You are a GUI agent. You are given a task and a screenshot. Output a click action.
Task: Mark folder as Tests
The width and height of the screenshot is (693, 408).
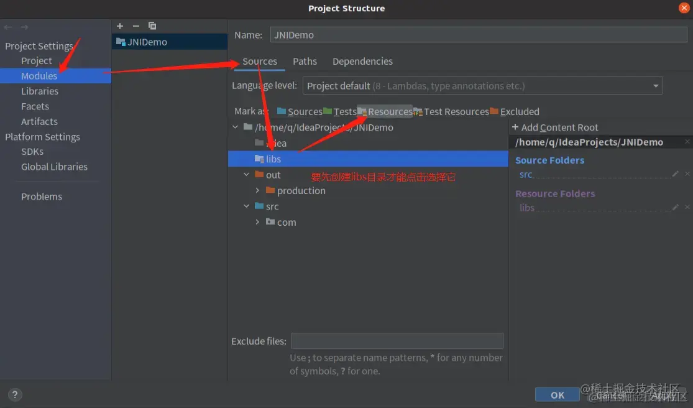click(339, 111)
